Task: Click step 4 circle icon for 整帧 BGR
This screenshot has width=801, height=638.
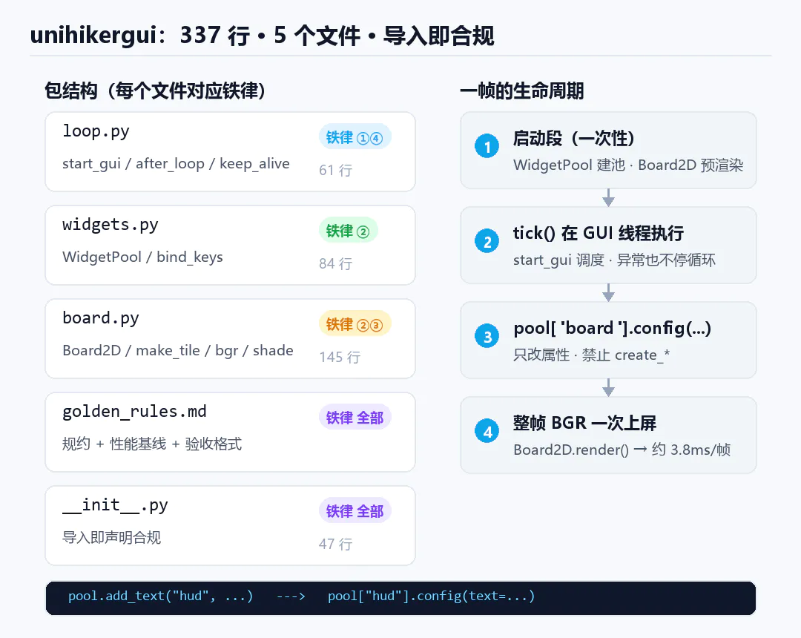Action: click(487, 431)
